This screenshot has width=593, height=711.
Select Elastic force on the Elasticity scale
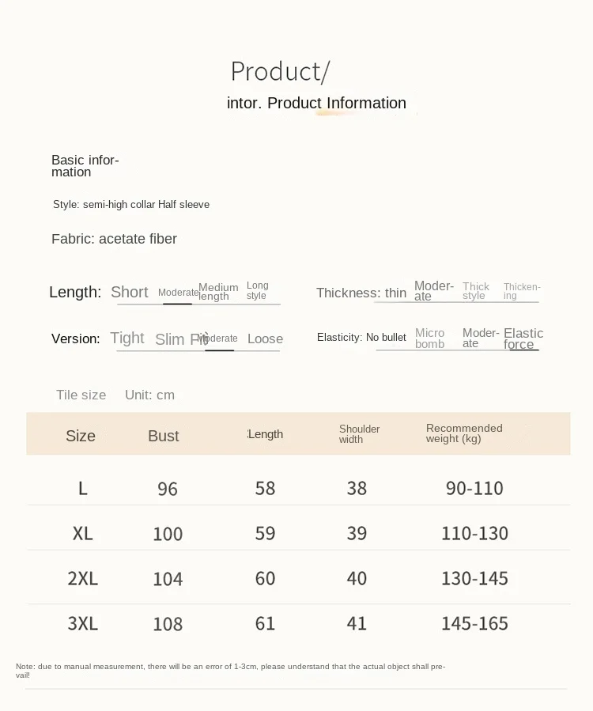(x=523, y=338)
